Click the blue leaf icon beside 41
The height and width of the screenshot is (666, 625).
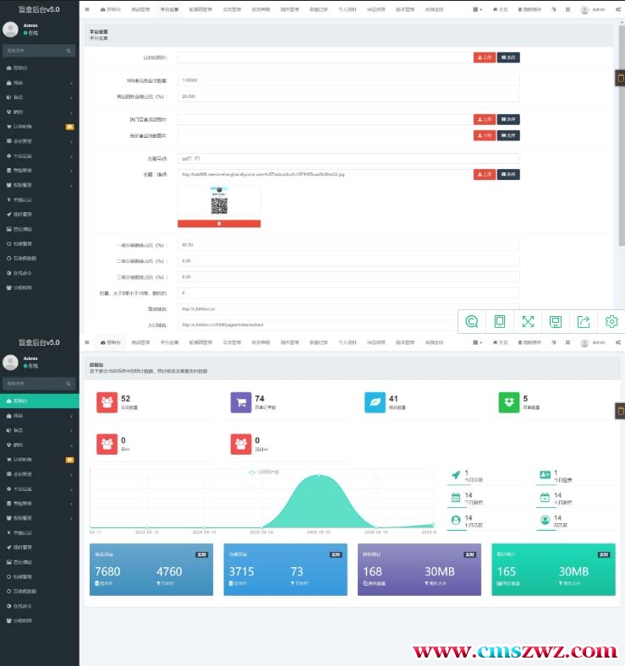(375, 402)
